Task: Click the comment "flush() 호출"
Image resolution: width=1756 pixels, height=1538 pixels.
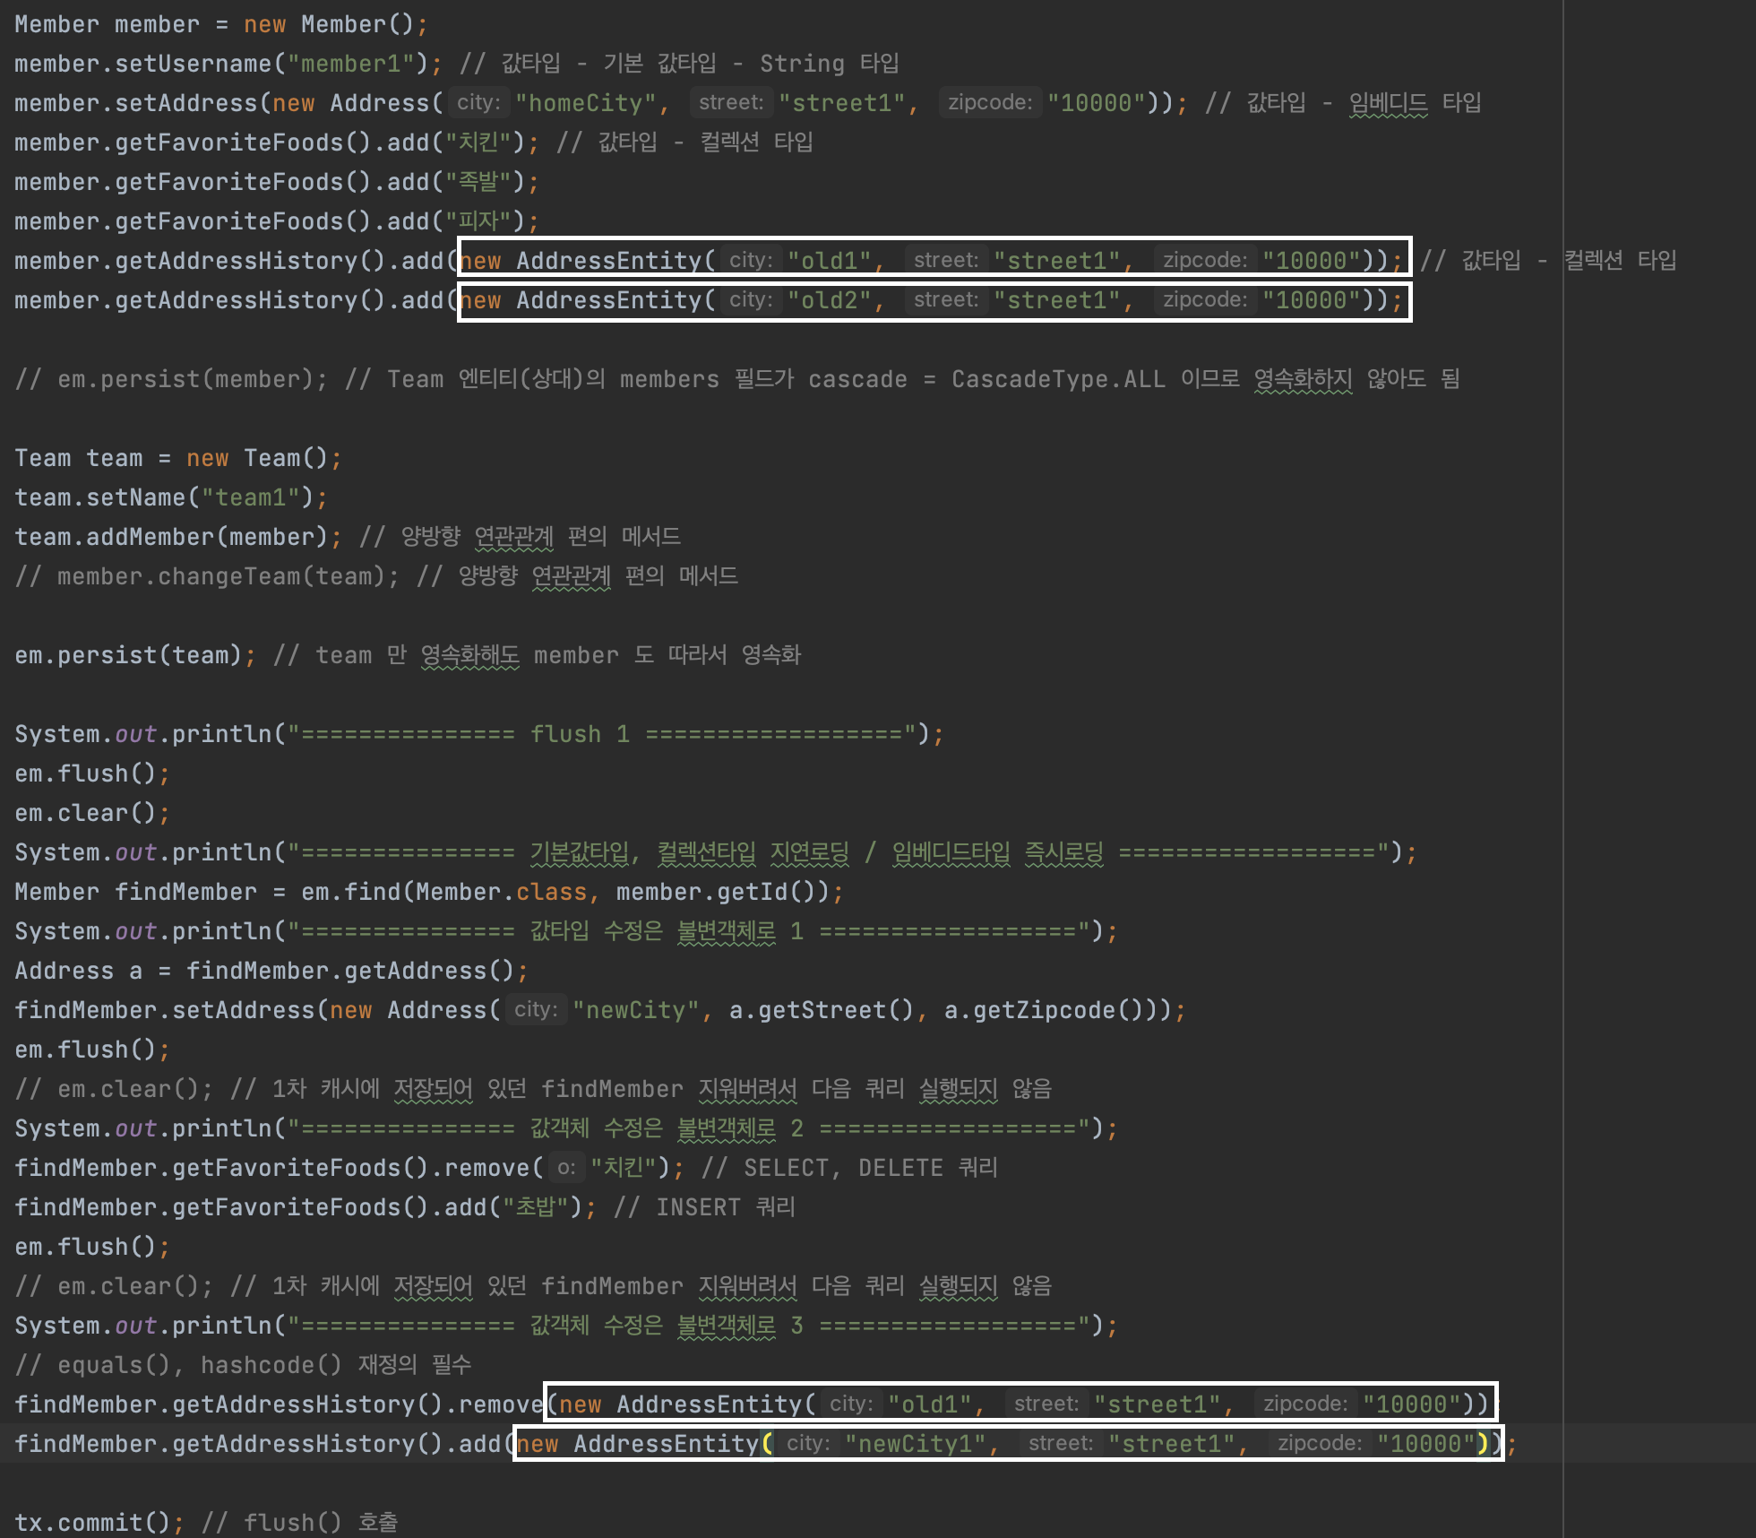Action: click(300, 1523)
